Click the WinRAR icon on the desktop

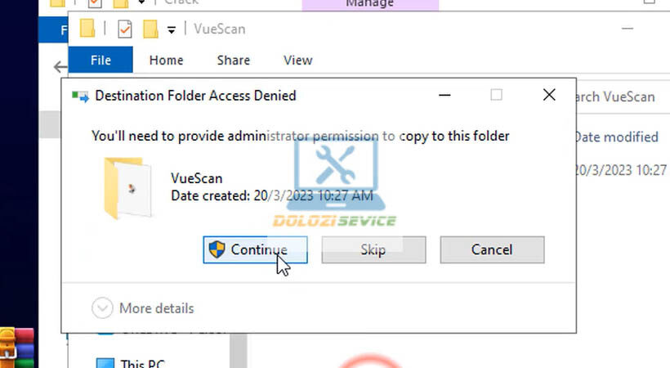point(17,348)
